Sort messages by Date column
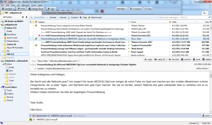This screenshot has width=212, height=125. [184, 22]
